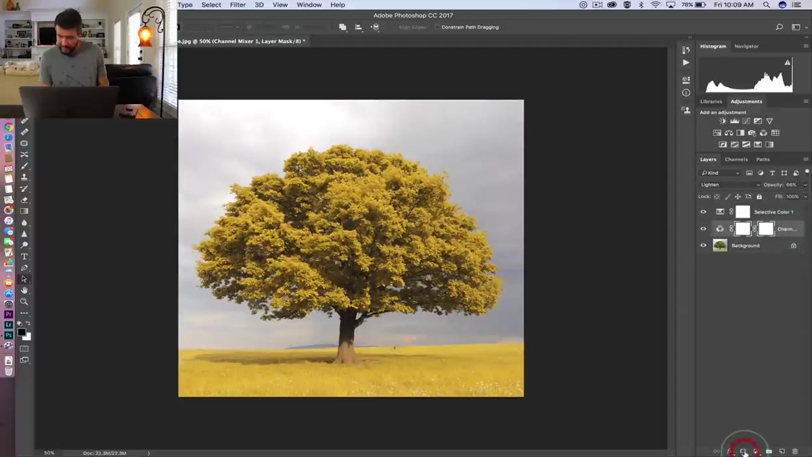The image size is (812, 457).
Task: Select Selective Color 1 layer mask thumbnail
Action: tap(743, 212)
